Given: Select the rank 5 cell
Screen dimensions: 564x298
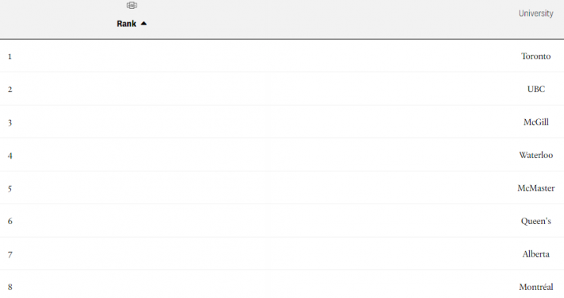Looking at the screenshot, I should click(10, 189).
